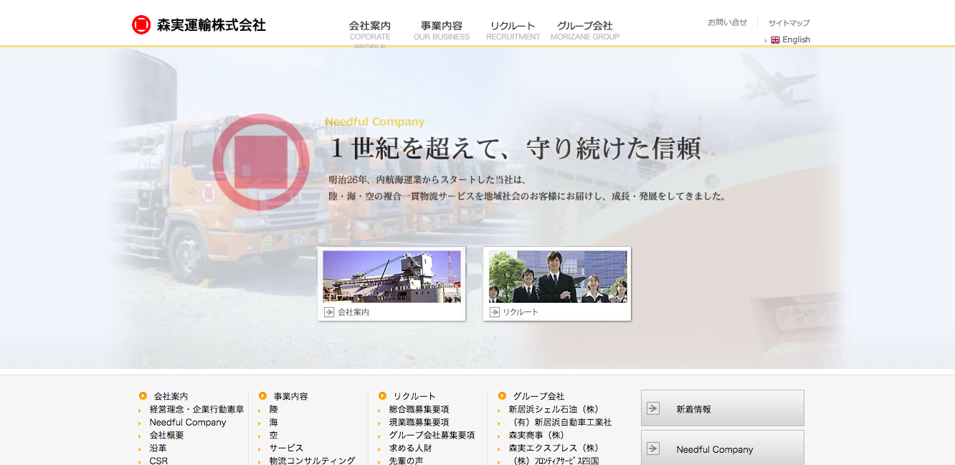Click the British flag icon beside English
Viewport: 955px width, 465px height.
click(x=775, y=39)
